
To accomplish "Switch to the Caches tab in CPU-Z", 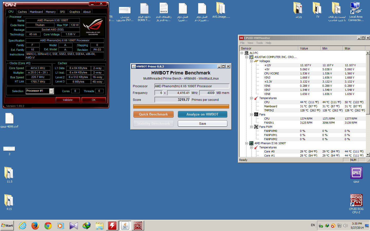I will click(x=22, y=12).
